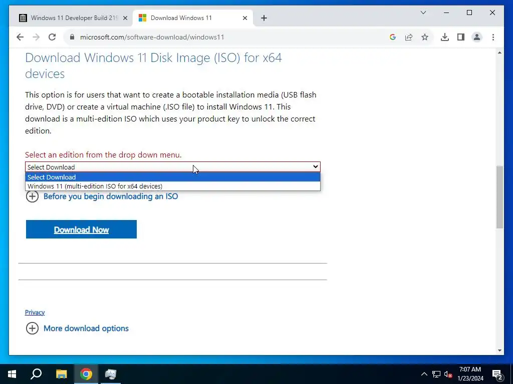Share this page using the share icon
The height and width of the screenshot is (384, 513).
409,37
